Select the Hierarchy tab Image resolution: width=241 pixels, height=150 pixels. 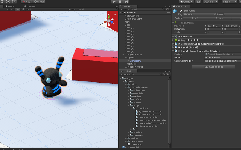point(127,6)
